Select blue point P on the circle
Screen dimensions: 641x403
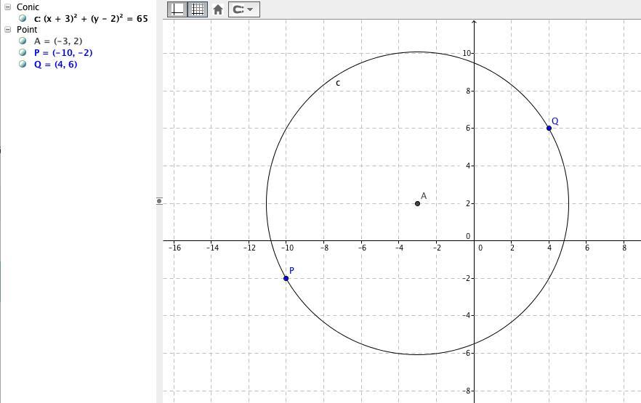(x=286, y=278)
